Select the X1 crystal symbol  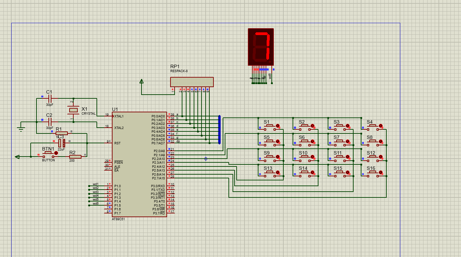point(73,110)
